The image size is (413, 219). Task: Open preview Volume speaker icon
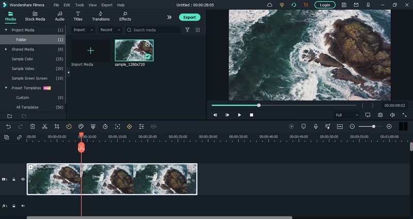point(392,115)
